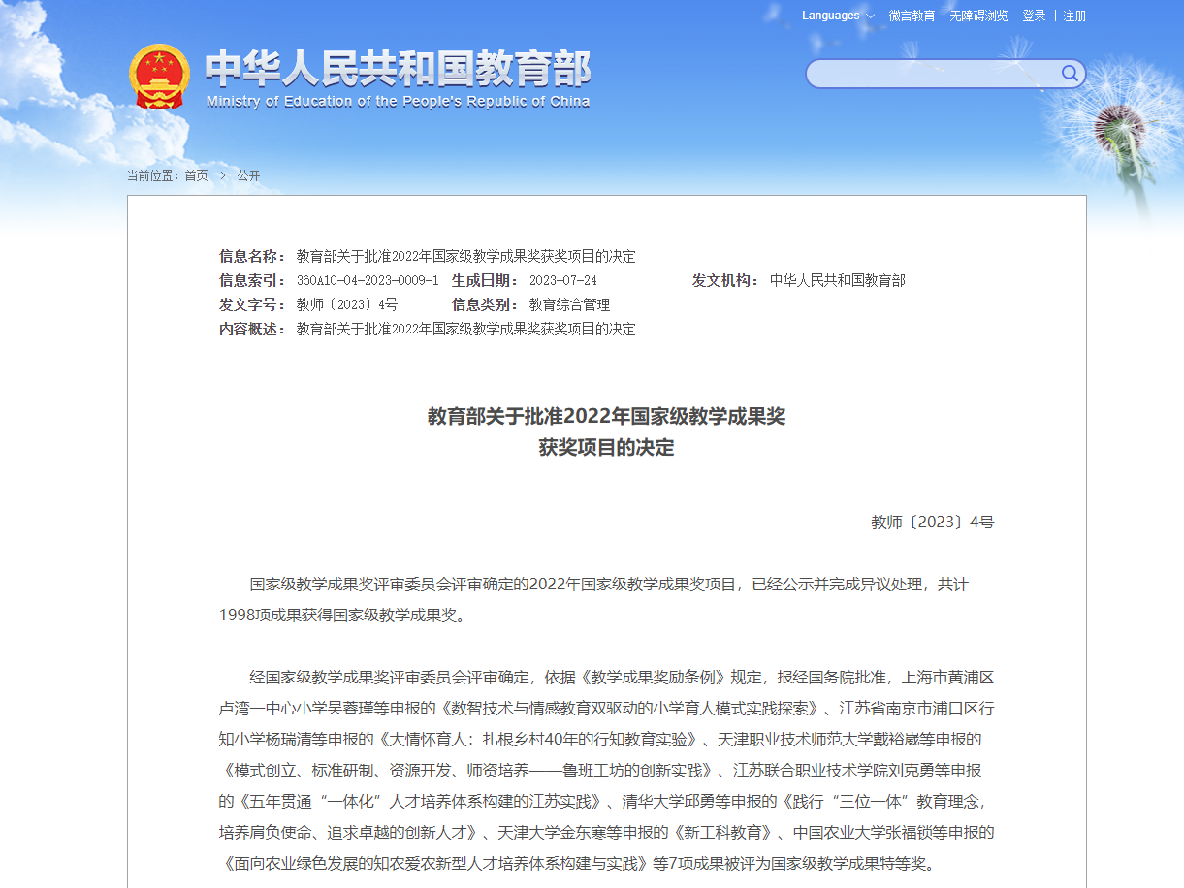Click the right-aligned 教师〔2023〕4号 below the title

pyautogui.click(x=932, y=523)
